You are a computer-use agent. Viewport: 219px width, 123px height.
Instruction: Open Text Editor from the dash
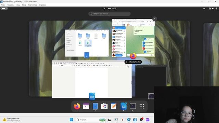[x=114, y=106]
